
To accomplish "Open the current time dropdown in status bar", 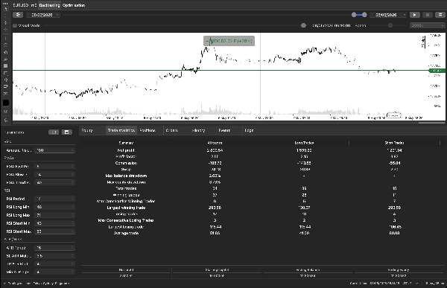I will click(x=417, y=284).
